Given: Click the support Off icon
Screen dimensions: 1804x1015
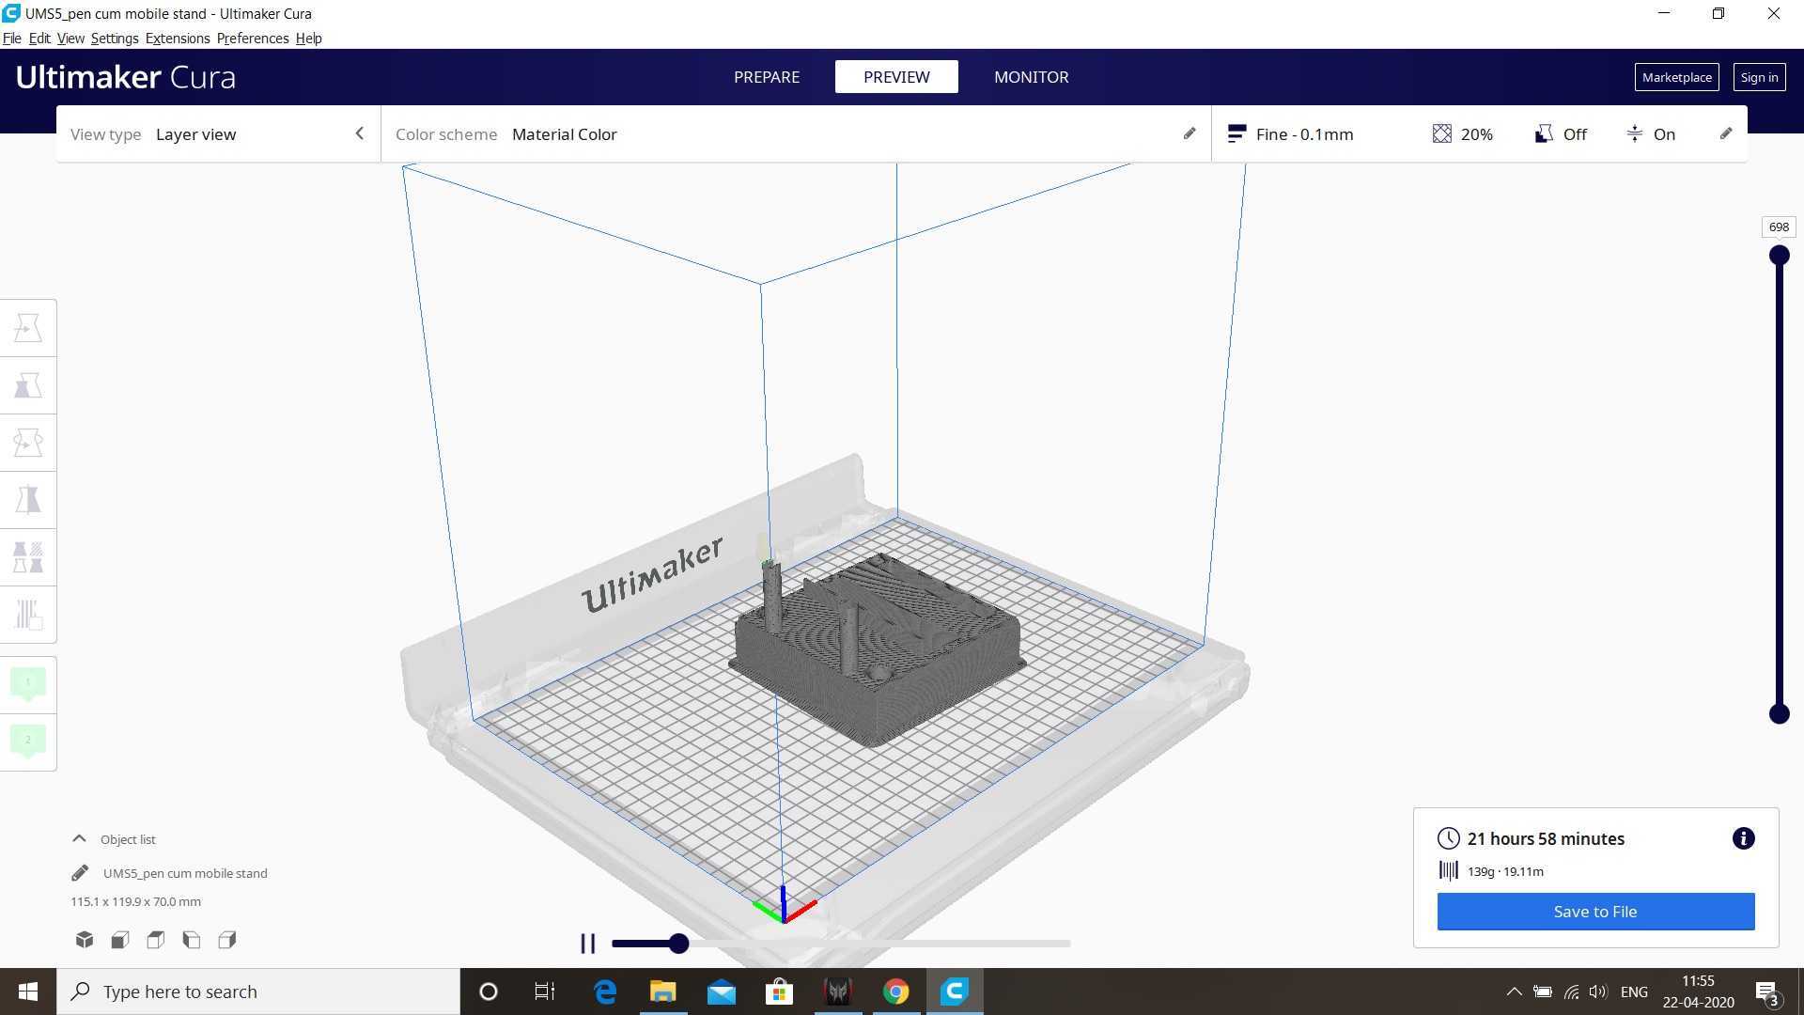Looking at the screenshot, I should (1543, 133).
